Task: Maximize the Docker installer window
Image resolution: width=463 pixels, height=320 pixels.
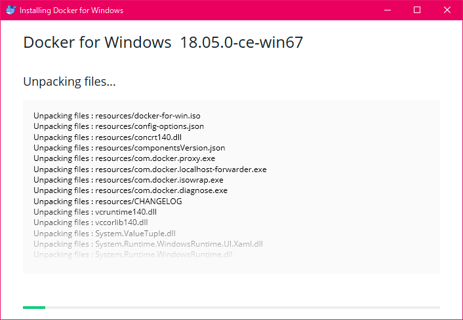Action: 417,10
